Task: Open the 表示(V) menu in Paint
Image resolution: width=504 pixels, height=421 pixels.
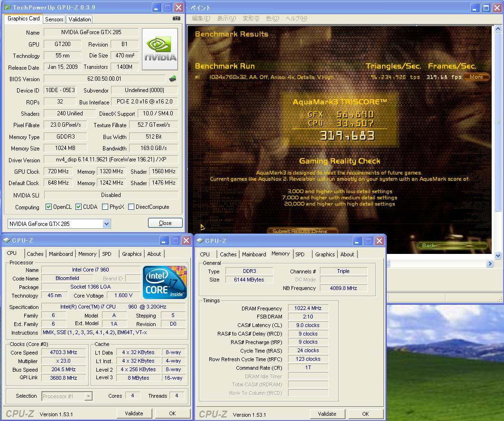Action: point(226,19)
